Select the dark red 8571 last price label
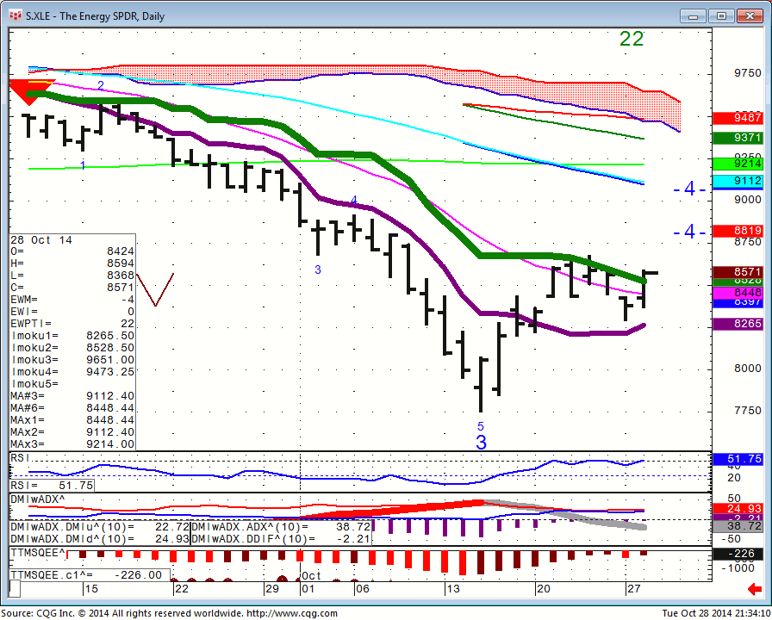This screenshot has height=620, width=772. [x=738, y=272]
